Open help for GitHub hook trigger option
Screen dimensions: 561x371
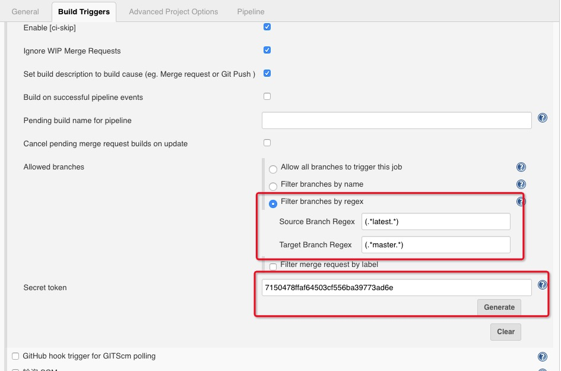click(x=543, y=356)
